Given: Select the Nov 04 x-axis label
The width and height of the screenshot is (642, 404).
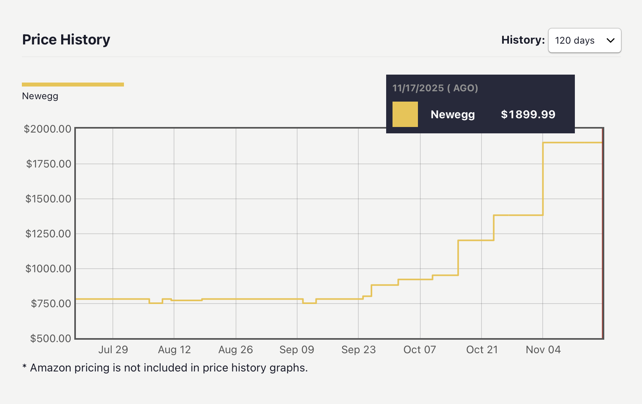Looking at the screenshot, I should (543, 350).
